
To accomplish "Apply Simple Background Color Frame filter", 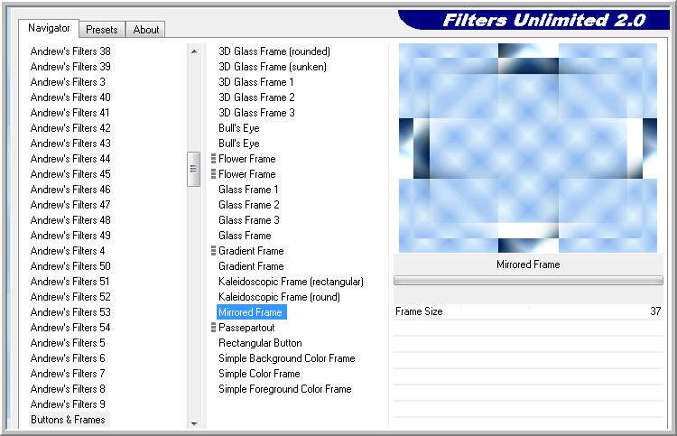I will click(287, 357).
